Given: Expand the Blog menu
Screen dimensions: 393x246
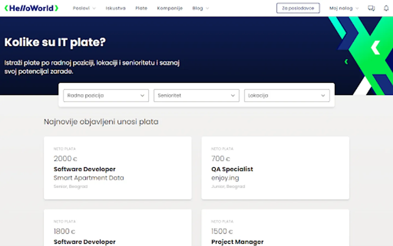Looking at the screenshot, I should point(200,8).
